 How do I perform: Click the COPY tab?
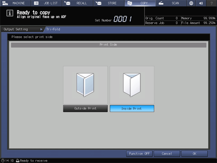(140, 3)
